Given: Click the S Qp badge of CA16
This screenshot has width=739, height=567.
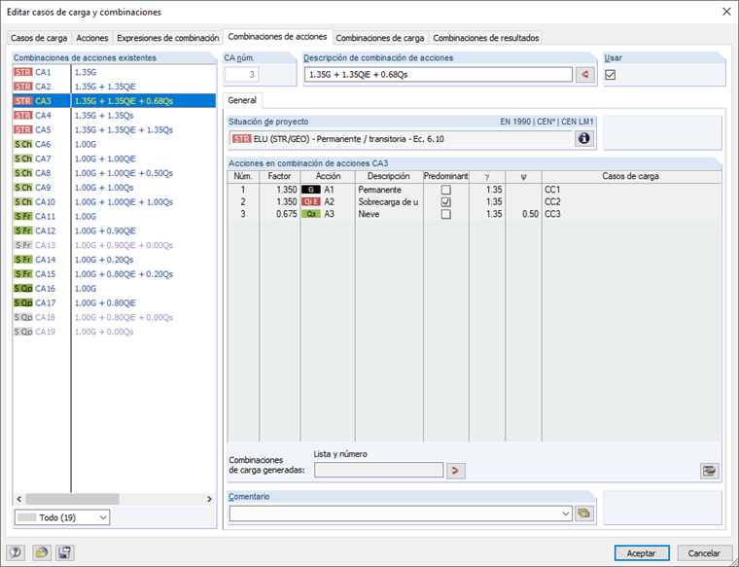Looking at the screenshot, I should [x=23, y=289].
